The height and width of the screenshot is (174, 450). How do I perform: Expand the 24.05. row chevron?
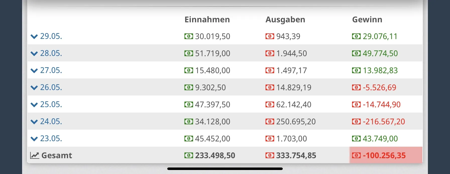pyautogui.click(x=34, y=122)
